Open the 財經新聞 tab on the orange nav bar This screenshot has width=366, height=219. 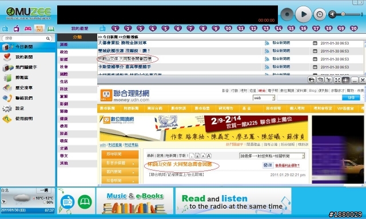131,108
